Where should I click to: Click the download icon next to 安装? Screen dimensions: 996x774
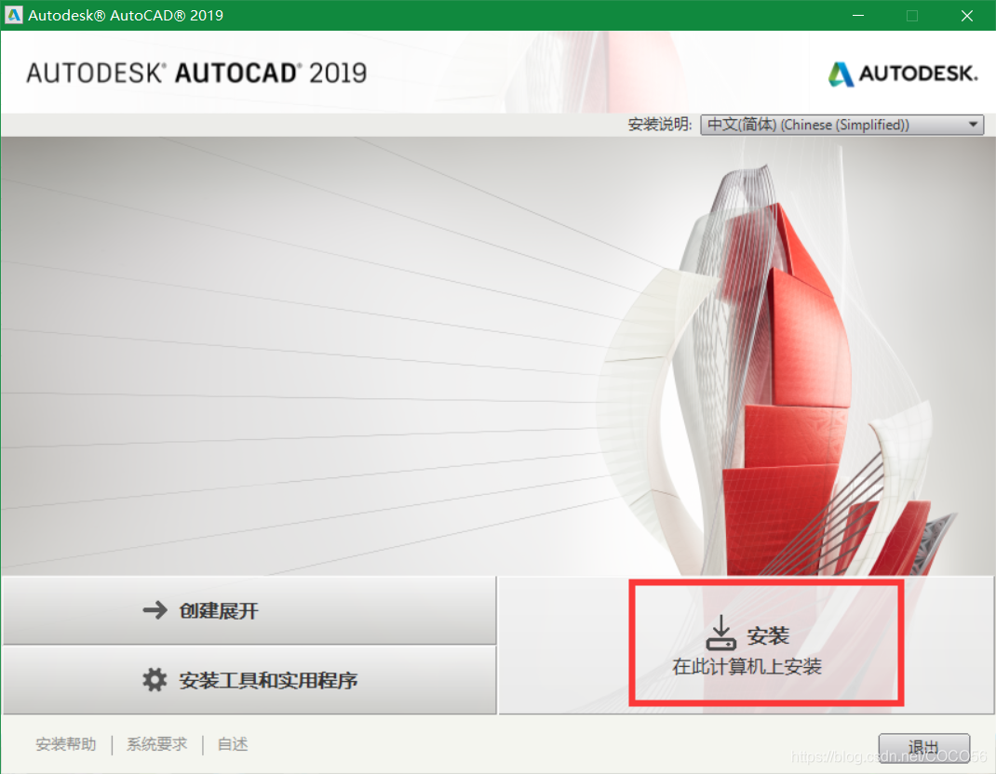coord(722,632)
